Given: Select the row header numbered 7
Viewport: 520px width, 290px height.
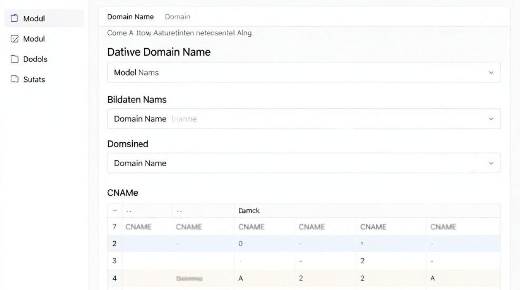Looking at the screenshot, I should click(x=115, y=227).
